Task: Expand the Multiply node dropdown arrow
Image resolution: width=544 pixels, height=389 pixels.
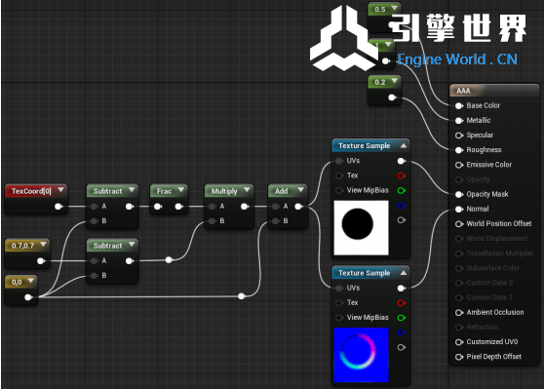Action: pos(247,190)
